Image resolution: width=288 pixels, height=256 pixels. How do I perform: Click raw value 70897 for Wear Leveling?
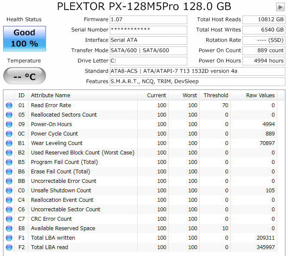(x=267, y=143)
